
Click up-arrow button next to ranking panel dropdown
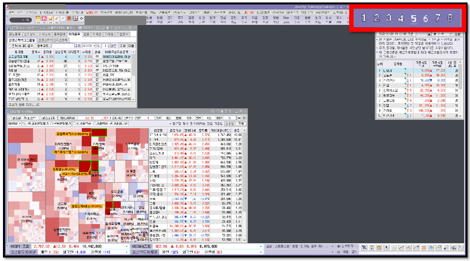429,34
